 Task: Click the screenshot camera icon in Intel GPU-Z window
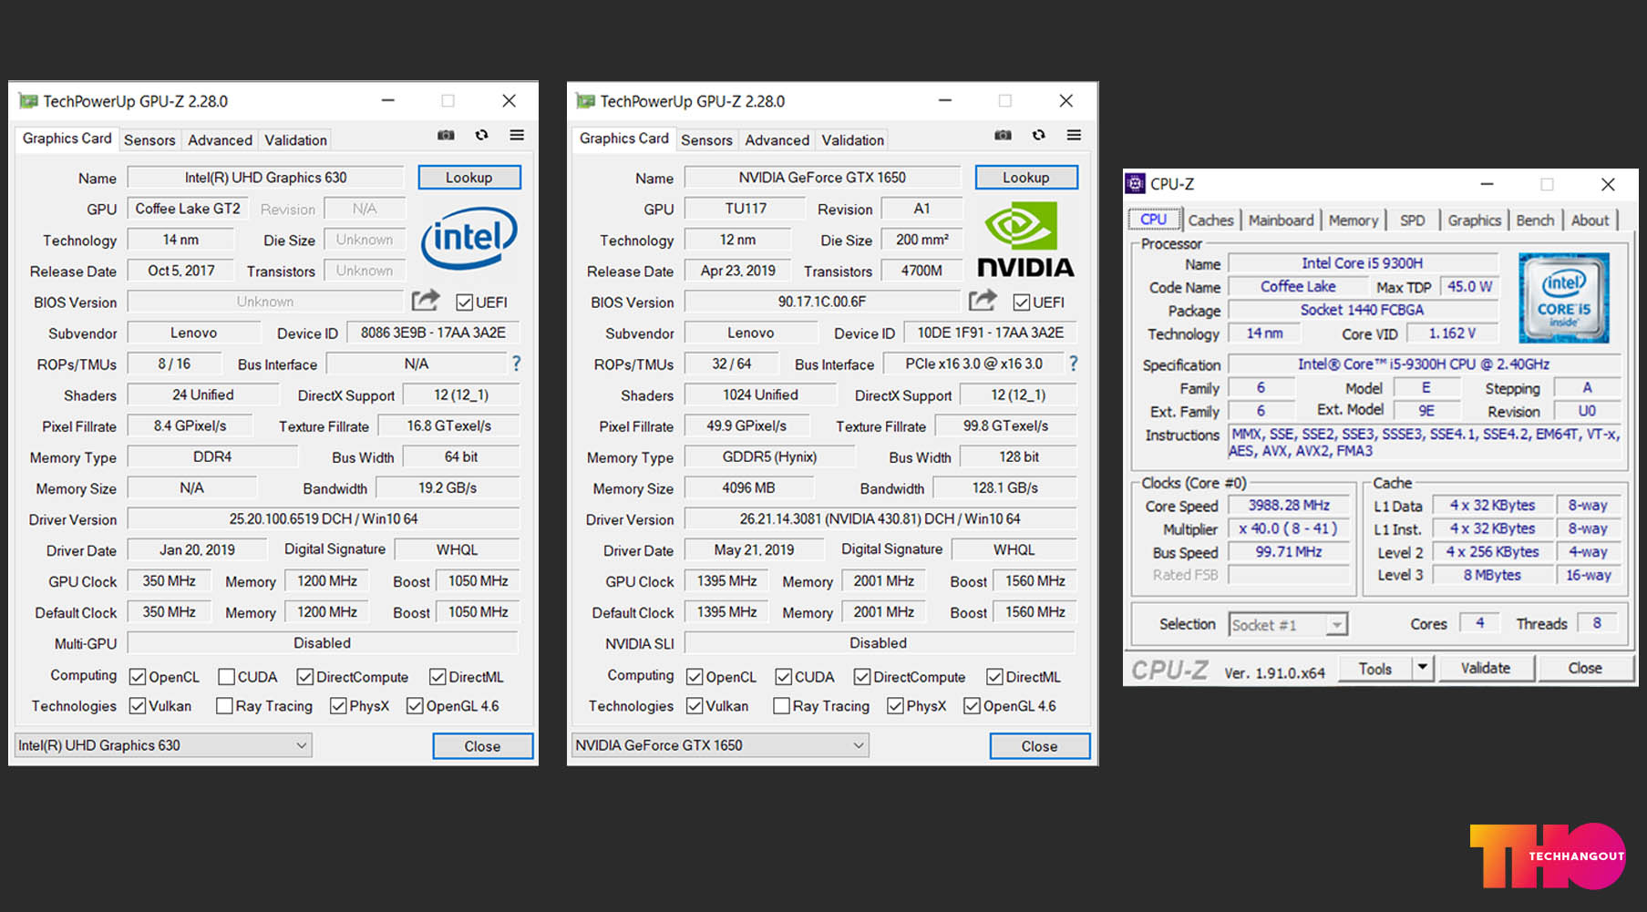point(446,135)
